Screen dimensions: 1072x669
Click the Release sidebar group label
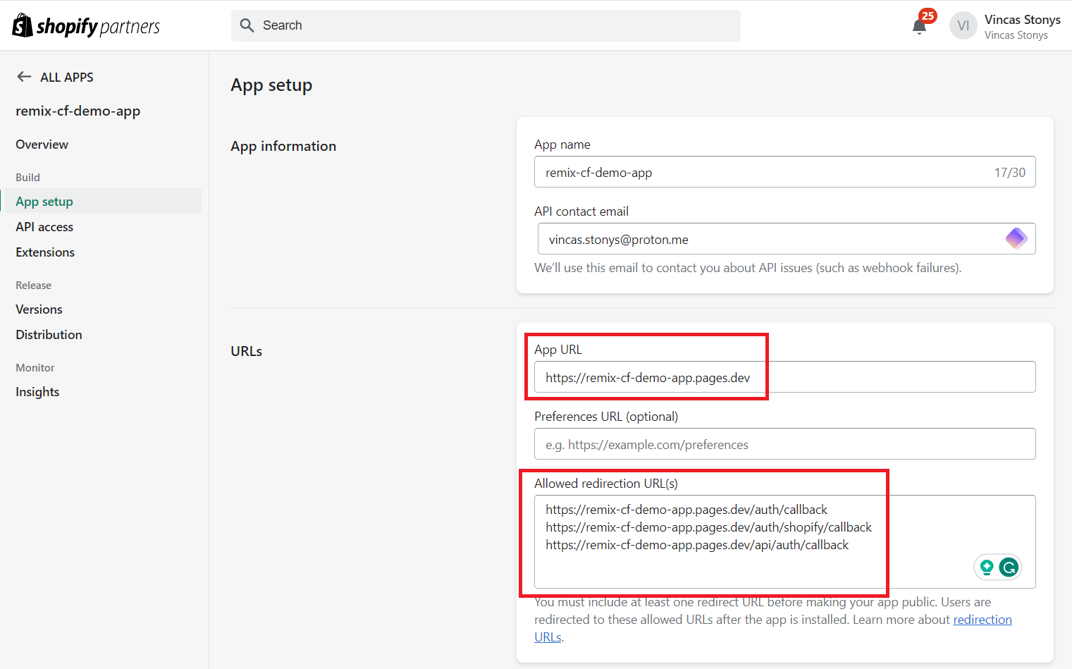pyautogui.click(x=33, y=286)
